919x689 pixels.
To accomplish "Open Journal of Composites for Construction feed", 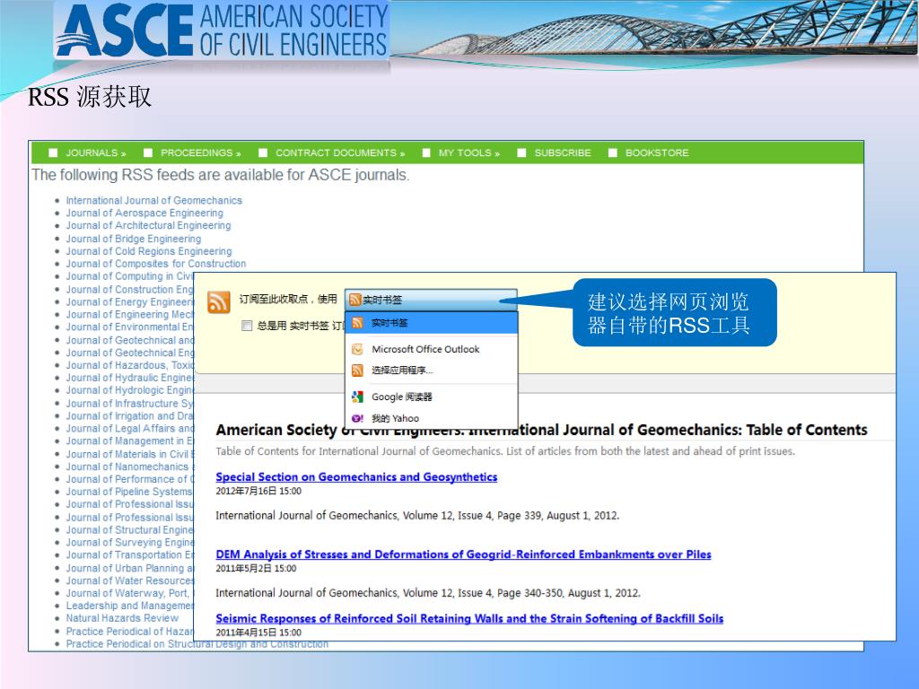I will point(156,264).
